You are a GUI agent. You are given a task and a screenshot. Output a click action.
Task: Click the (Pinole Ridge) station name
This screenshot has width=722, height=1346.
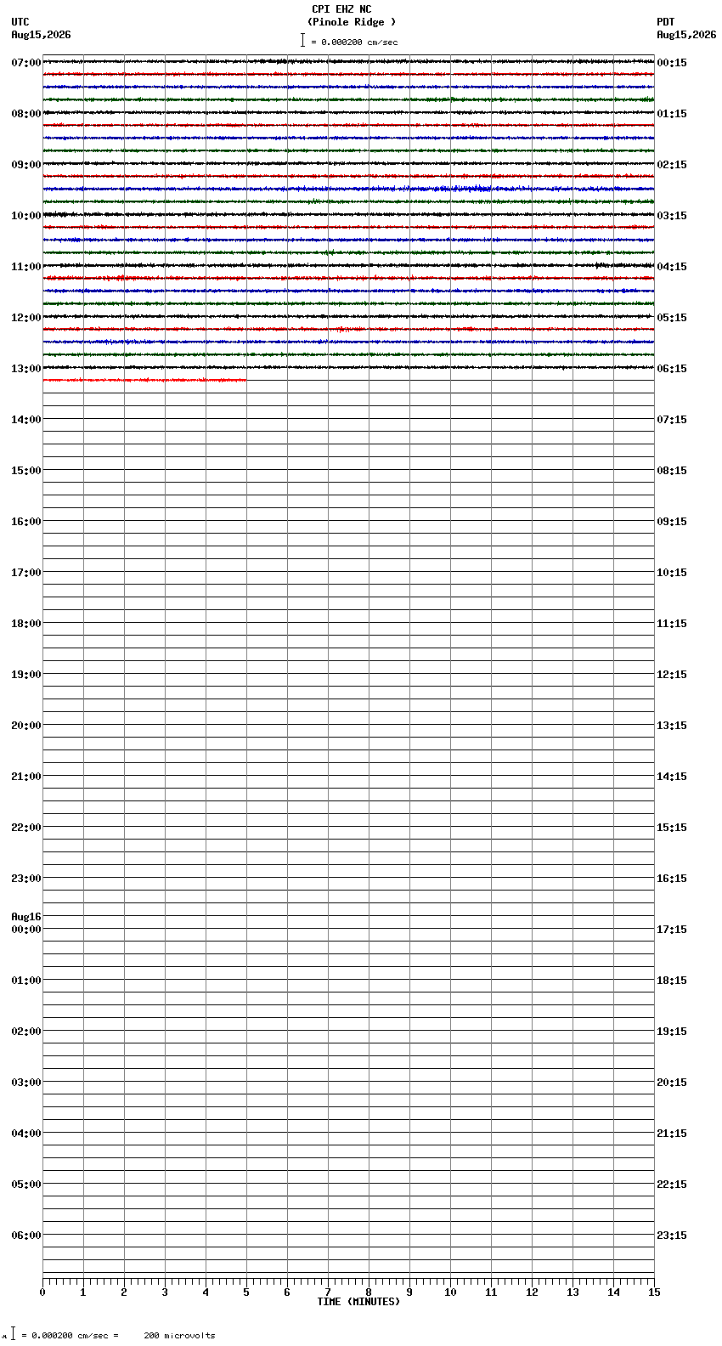coord(352,22)
